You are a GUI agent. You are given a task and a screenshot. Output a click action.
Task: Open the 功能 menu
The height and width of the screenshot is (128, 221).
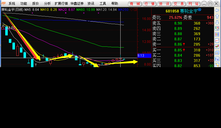click(24, 4)
